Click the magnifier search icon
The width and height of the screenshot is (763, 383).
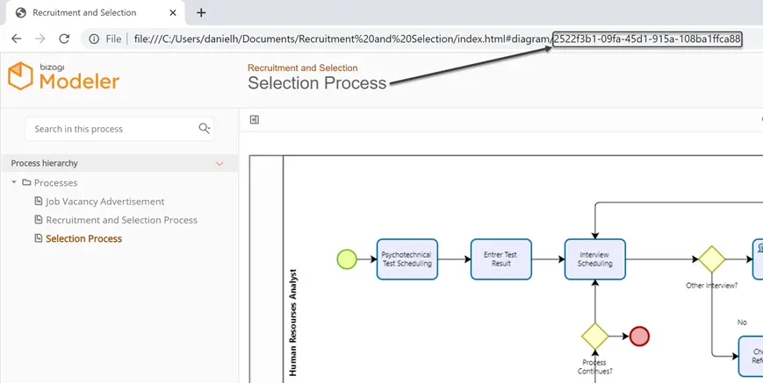pyautogui.click(x=205, y=128)
